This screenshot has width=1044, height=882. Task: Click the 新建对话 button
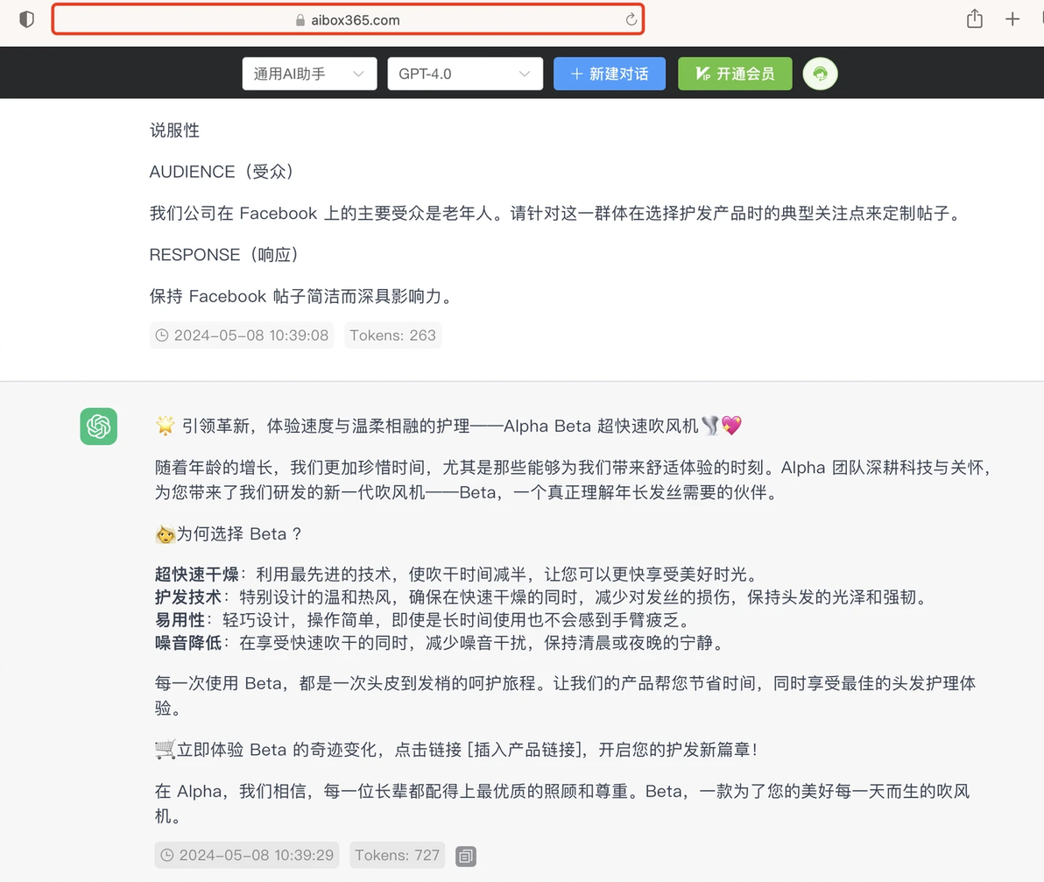610,74
